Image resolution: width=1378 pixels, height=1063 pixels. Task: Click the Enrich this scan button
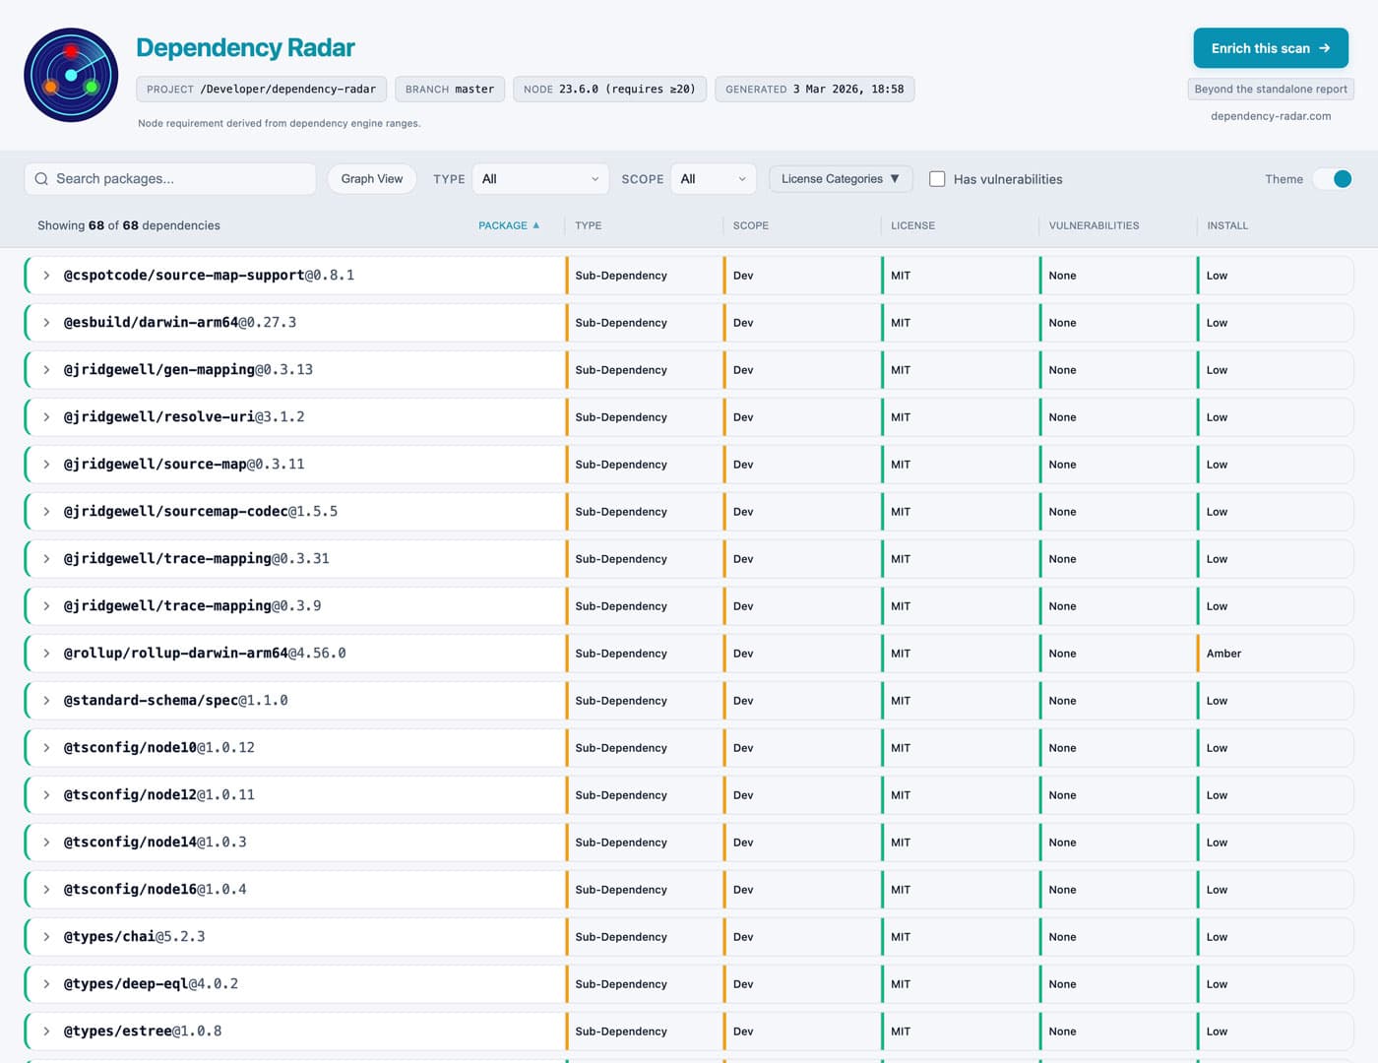(x=1271, y=47)
